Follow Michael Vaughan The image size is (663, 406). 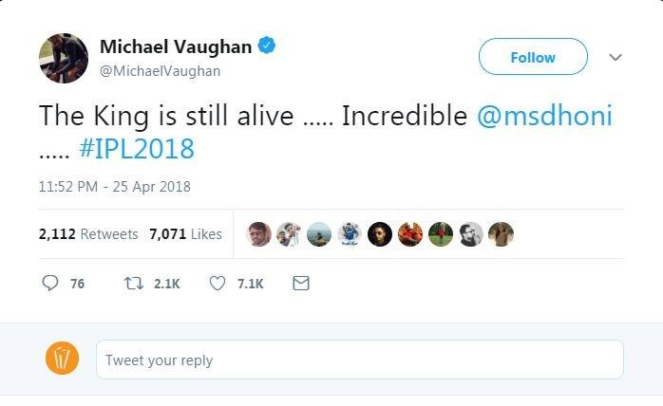[532, 57]
